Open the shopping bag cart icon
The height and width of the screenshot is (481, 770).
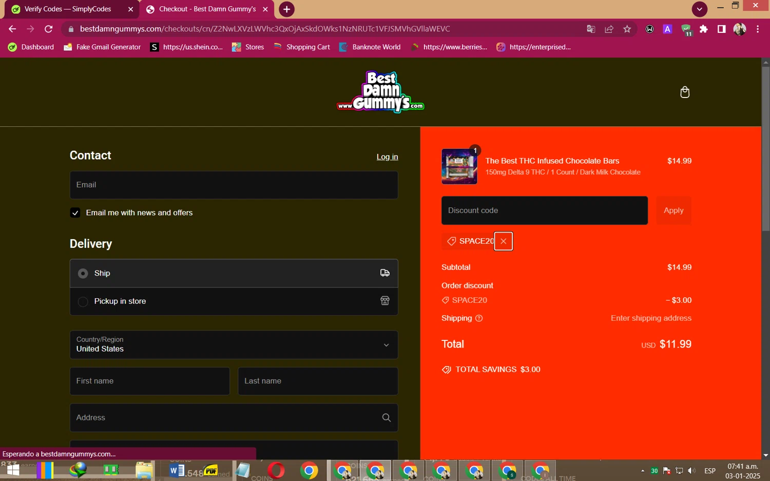685,92
